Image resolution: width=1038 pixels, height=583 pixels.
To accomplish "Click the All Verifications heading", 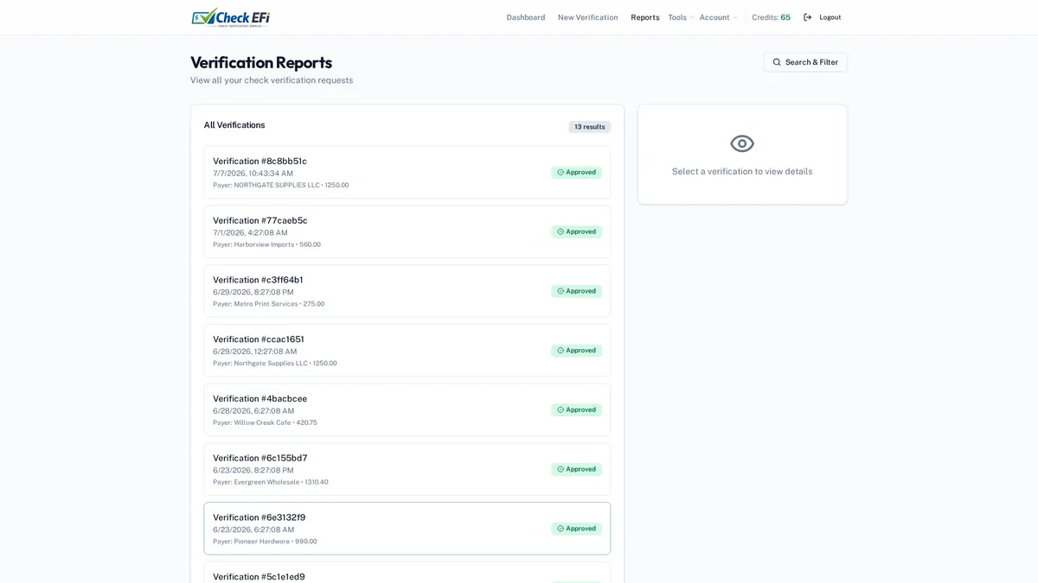I will pos(234,125).
